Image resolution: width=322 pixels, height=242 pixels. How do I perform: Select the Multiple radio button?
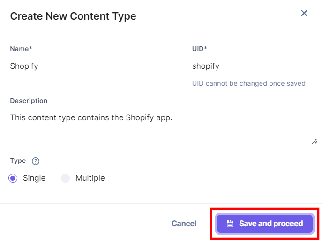pos(65,178)
